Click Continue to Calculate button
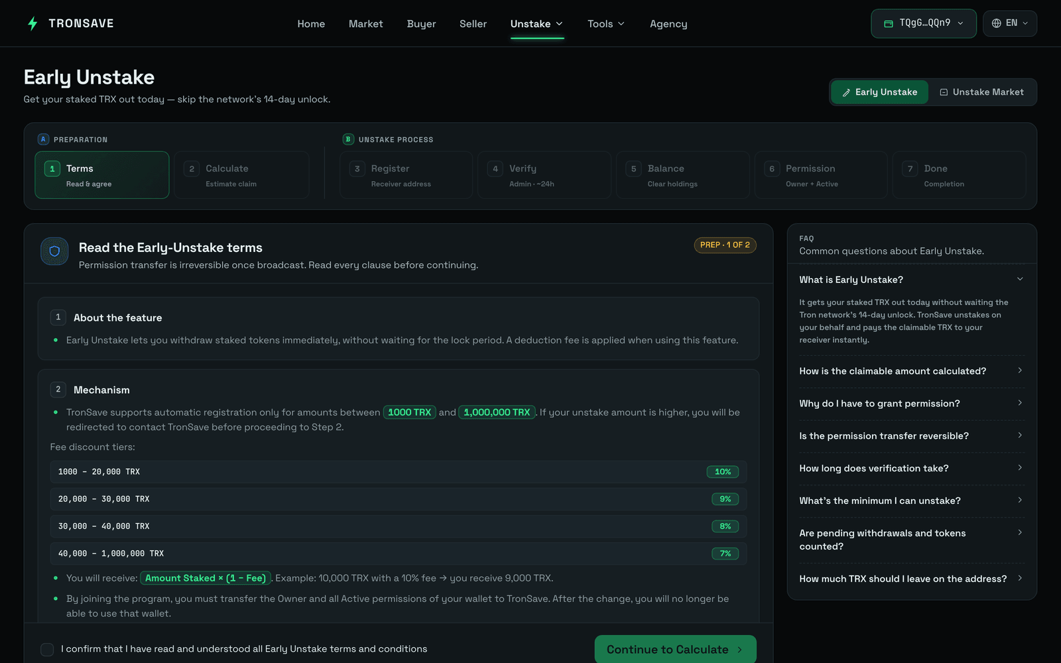The image size is (1061, 663). [675, 649]
